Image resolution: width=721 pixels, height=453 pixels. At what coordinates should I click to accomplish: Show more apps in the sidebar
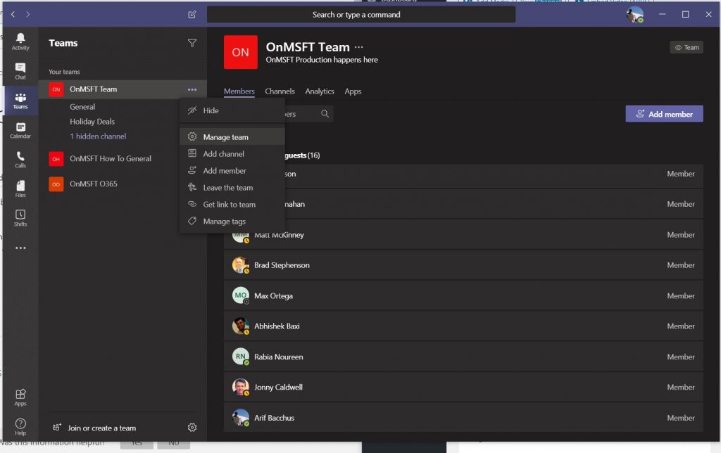[20, 248]
